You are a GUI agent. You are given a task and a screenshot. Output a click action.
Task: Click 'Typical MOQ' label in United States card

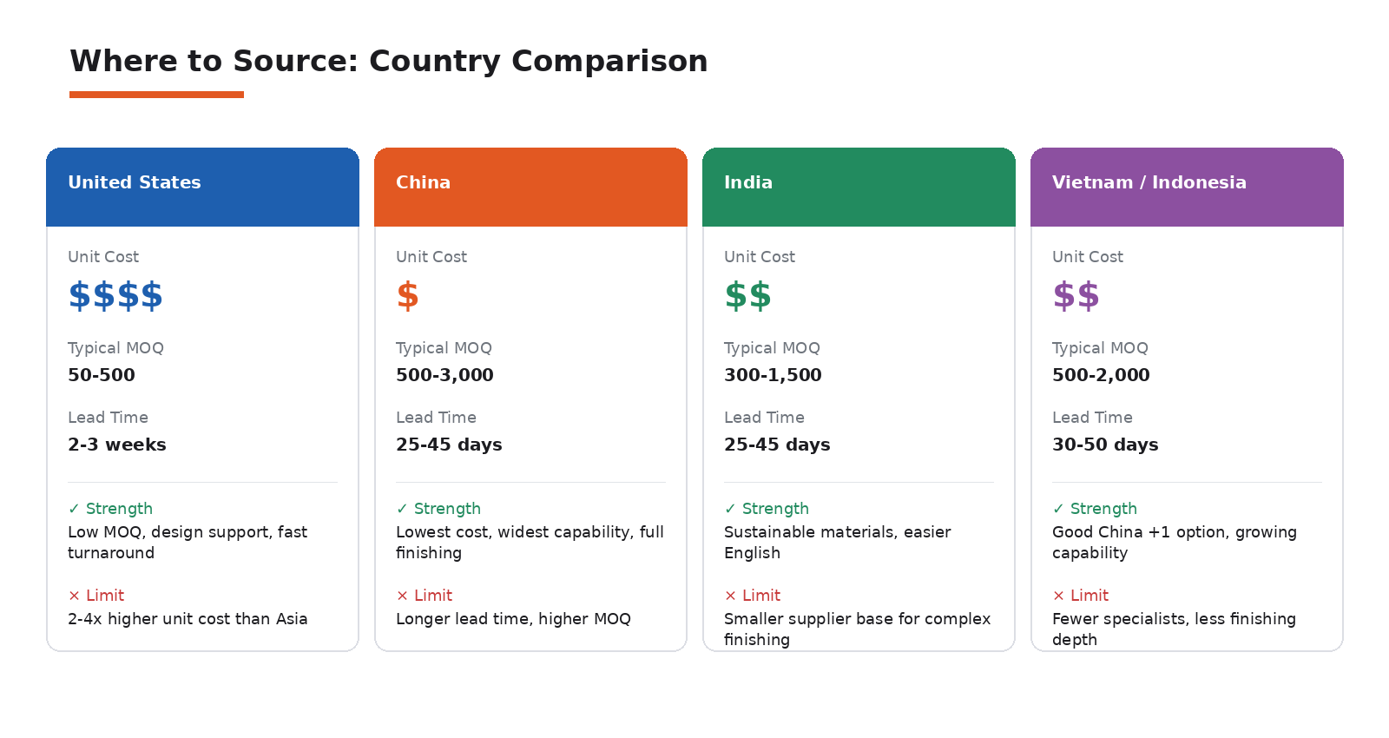pyautogui.click(x=115, y=348)
